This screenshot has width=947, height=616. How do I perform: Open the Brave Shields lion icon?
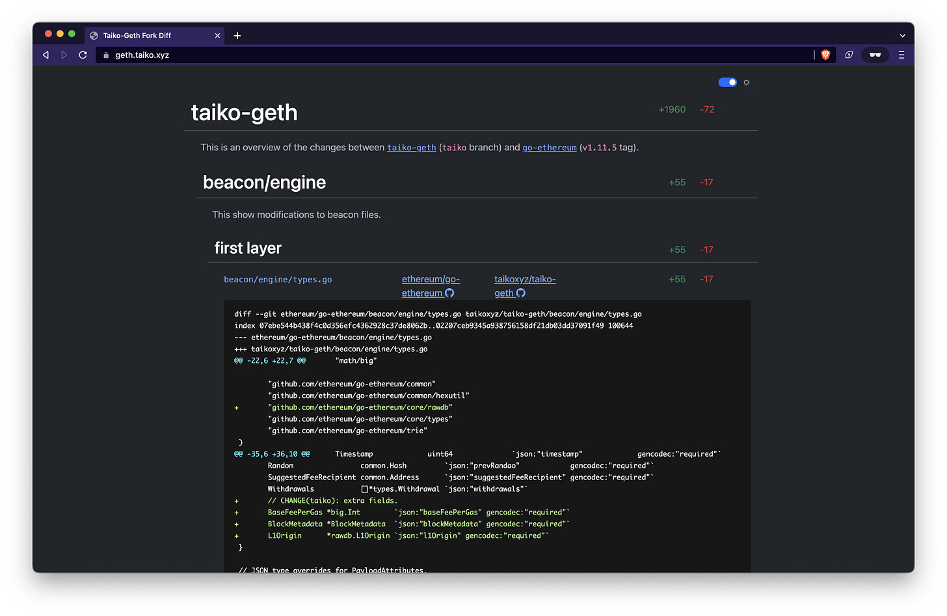(825, 55)
